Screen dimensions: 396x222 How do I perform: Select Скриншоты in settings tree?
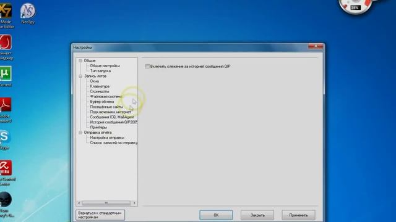coord(100,91)
